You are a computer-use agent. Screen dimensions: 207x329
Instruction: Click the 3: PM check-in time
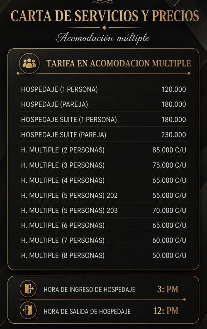(168, 289)
